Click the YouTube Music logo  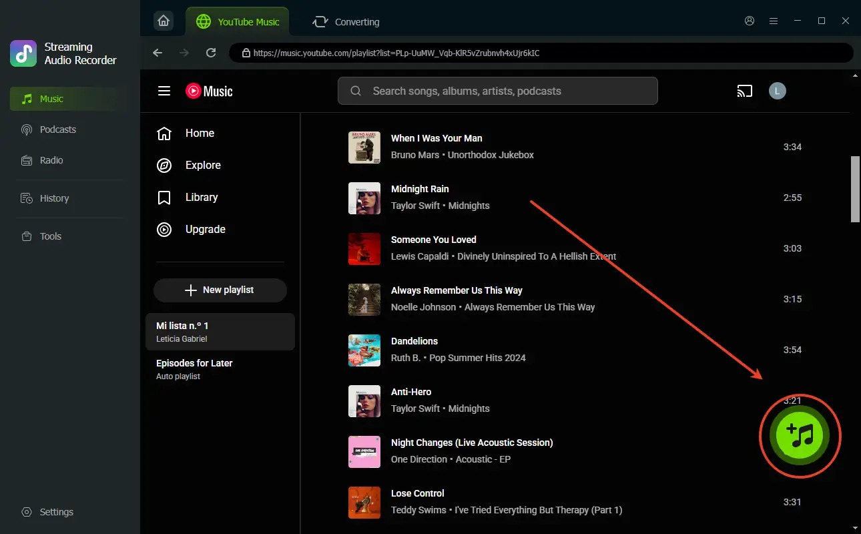click(x=209, y=91)
